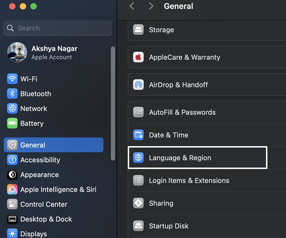Open Login Items & Extensions text
This screenshot has width=286, height=238.
tap(189, 180)
